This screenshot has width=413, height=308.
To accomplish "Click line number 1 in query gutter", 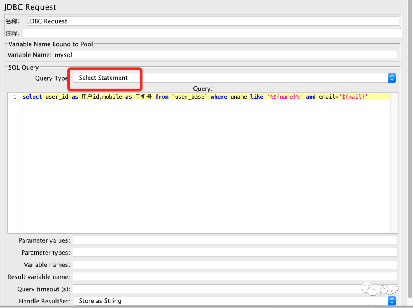I will click(x=15, y=97).
